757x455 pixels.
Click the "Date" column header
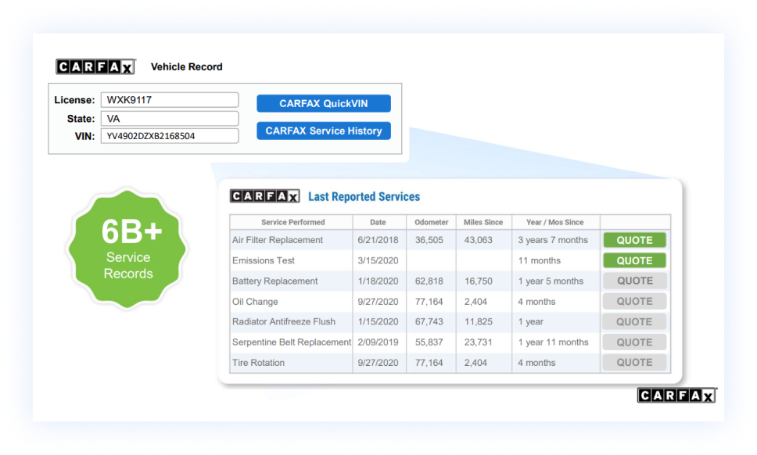[x=378, y=223]
